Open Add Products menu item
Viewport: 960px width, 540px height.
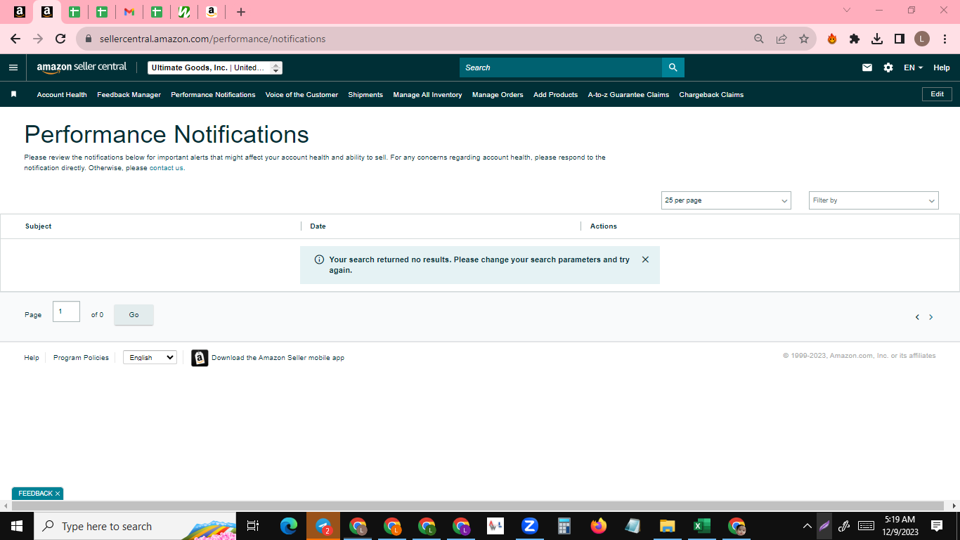click(x=555, y=94)
